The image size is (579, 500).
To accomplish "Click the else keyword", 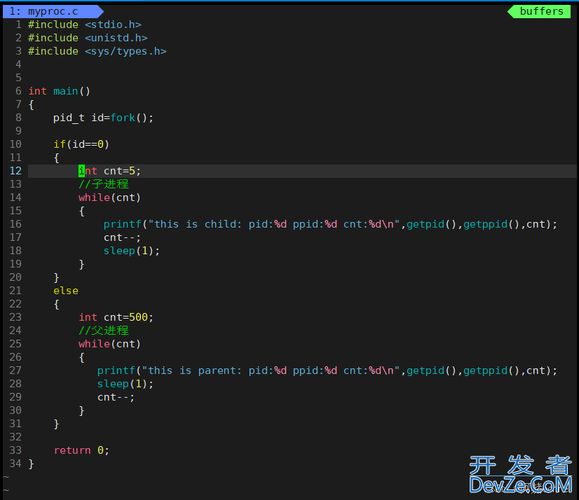I will (x=66, y=291).
